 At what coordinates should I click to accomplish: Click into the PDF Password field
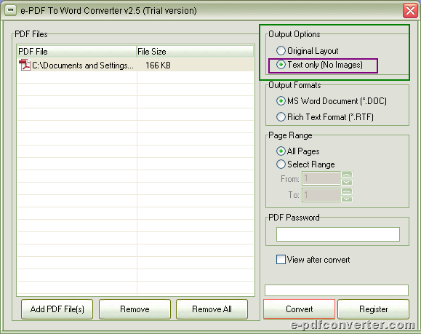pyautogui.click(x=338, y=234)
